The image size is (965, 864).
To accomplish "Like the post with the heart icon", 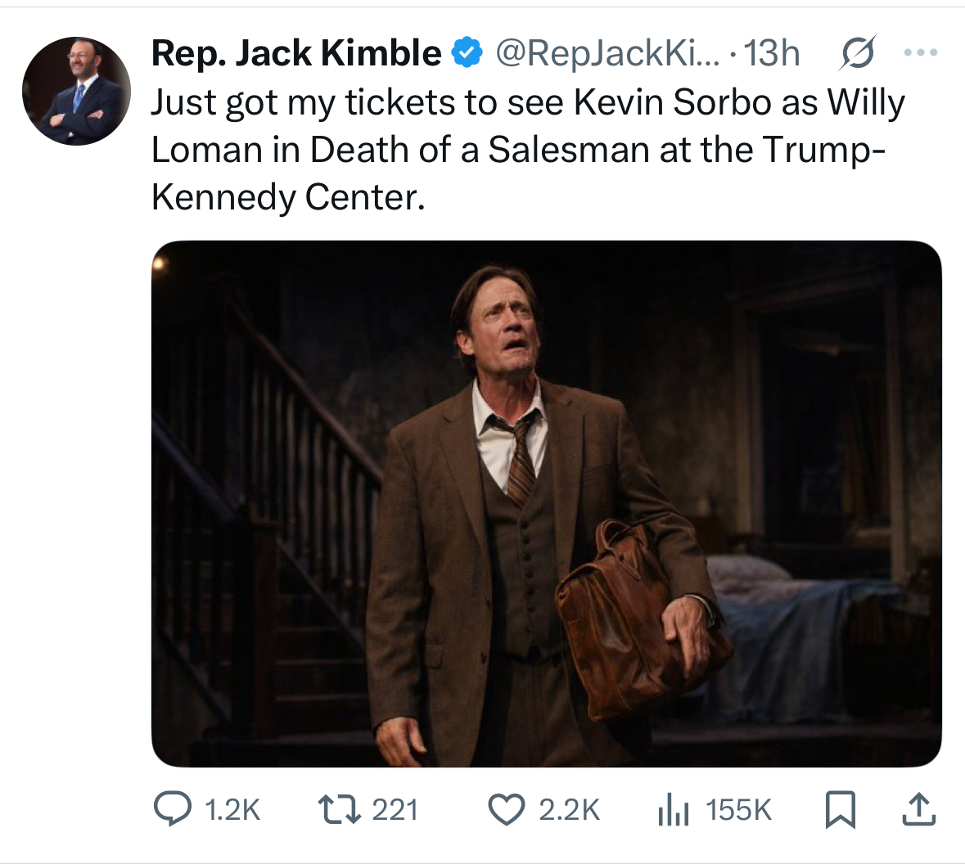I will (506, 809).
